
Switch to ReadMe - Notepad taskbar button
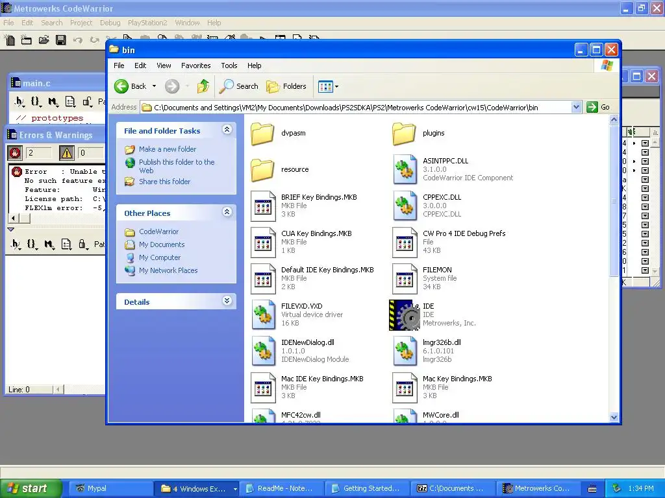(282, 489)
